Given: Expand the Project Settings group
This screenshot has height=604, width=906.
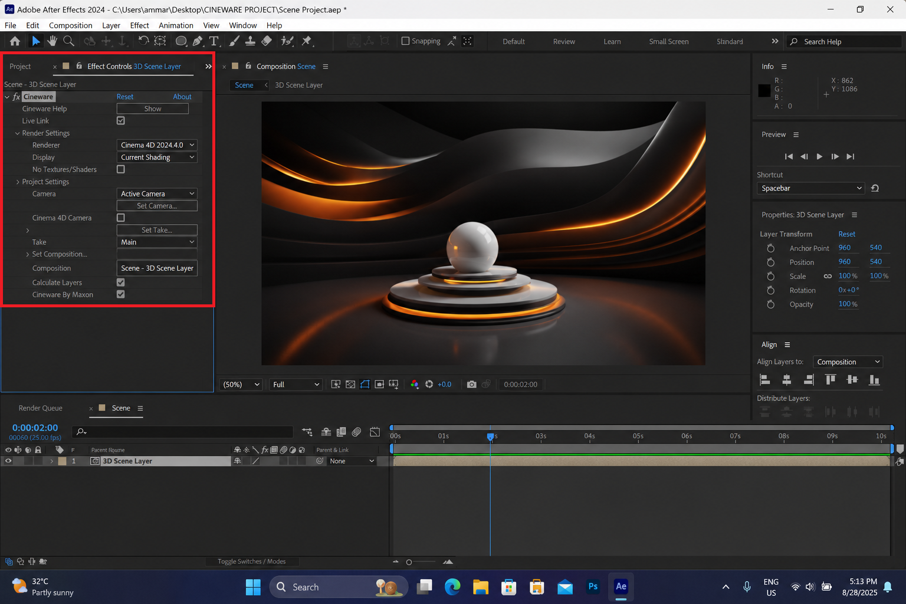Looking at the screenshot, I should point(18,182).
